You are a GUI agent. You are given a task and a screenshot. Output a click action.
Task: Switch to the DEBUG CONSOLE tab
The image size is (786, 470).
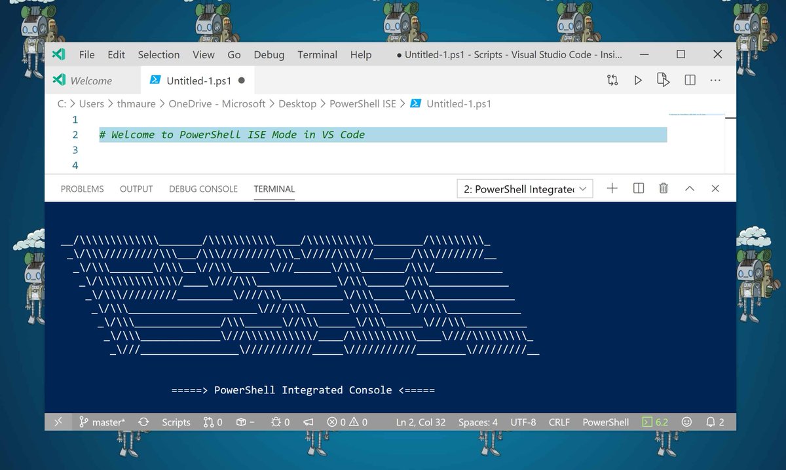(x=203, y=189)
